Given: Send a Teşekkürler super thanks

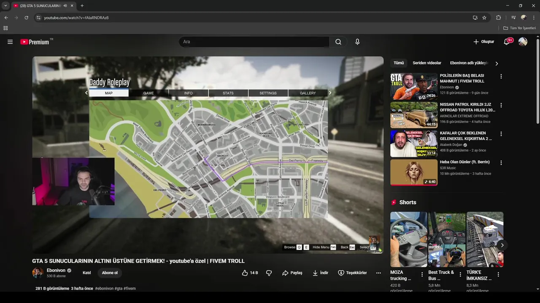Looking at the screenshot, I should tap(352, 273).
